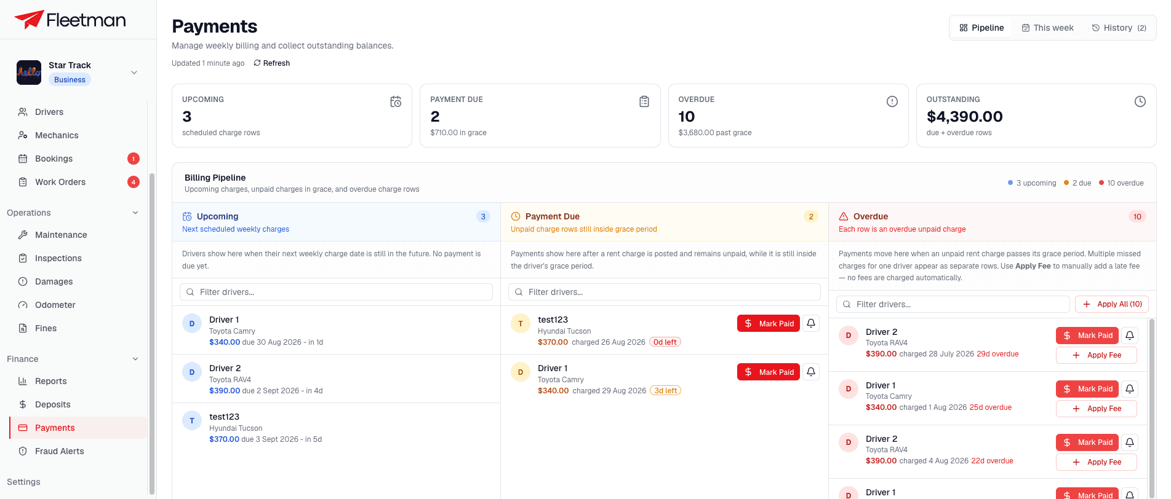Screen dimensions: 1171x499
Task: Switch to This week tab
Action: [1047, 28]
